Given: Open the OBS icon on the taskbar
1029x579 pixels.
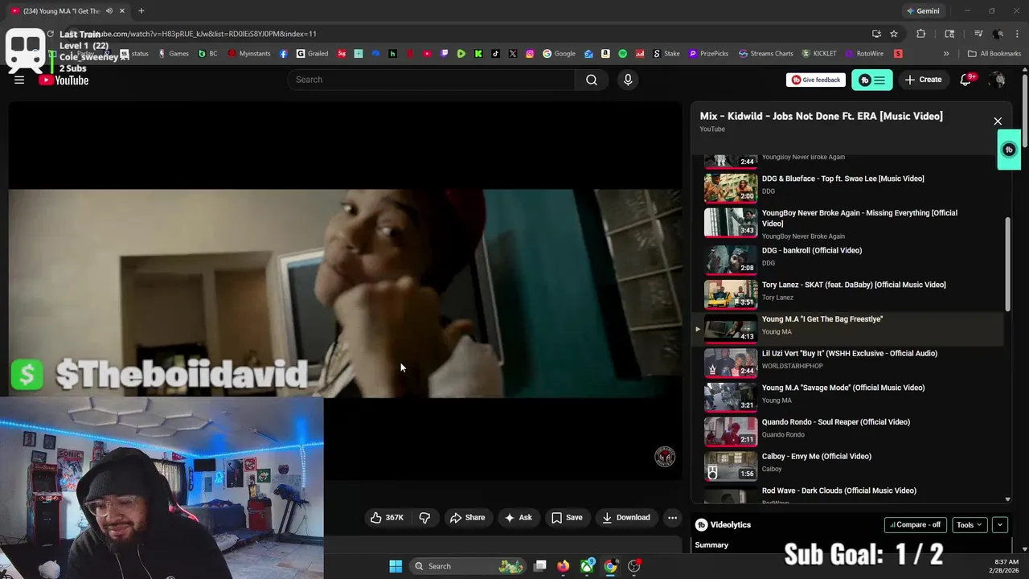Looking at the screenshot, I should click(634, 566).
